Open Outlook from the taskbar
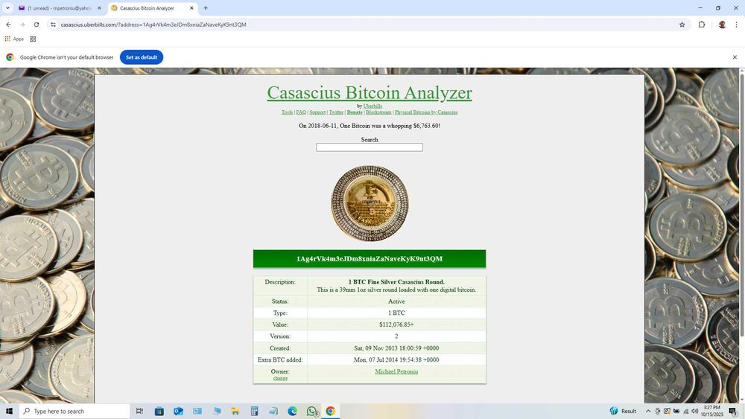 (178, 411)
